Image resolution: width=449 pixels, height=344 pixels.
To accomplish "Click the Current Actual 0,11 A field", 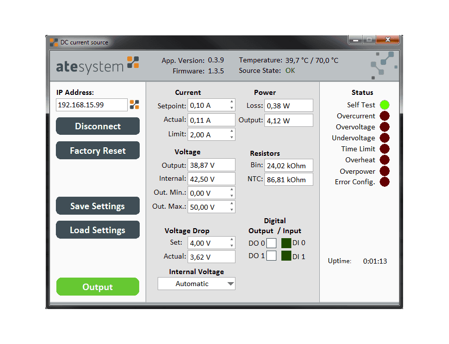I will point(212,120).
